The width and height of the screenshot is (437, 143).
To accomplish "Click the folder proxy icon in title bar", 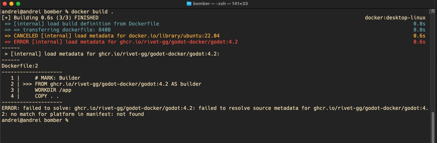I will pyautogui.click(x=189, y=4).
